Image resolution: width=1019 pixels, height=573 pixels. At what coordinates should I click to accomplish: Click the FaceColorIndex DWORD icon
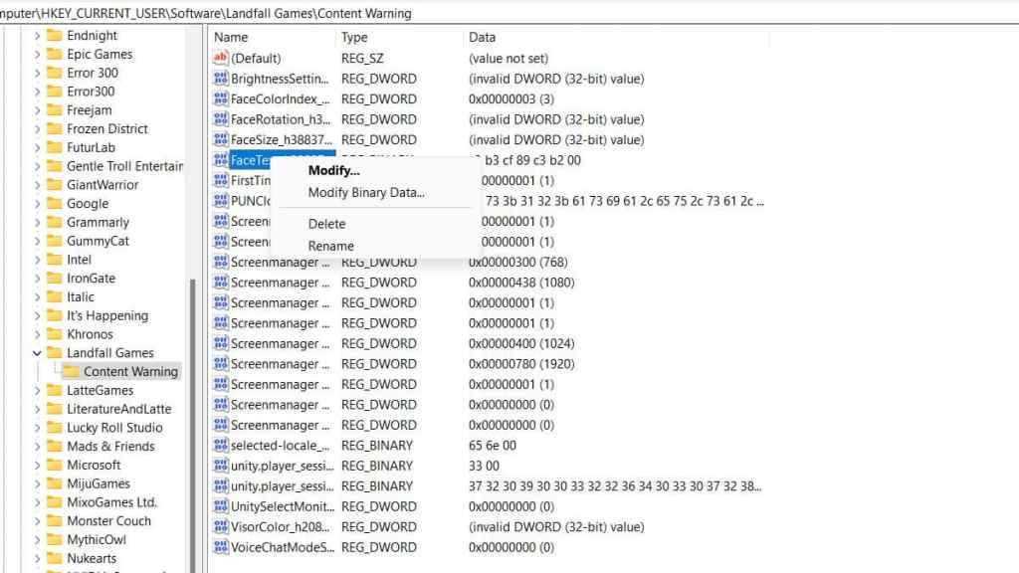pyautogui.click(x=221, y=99)
